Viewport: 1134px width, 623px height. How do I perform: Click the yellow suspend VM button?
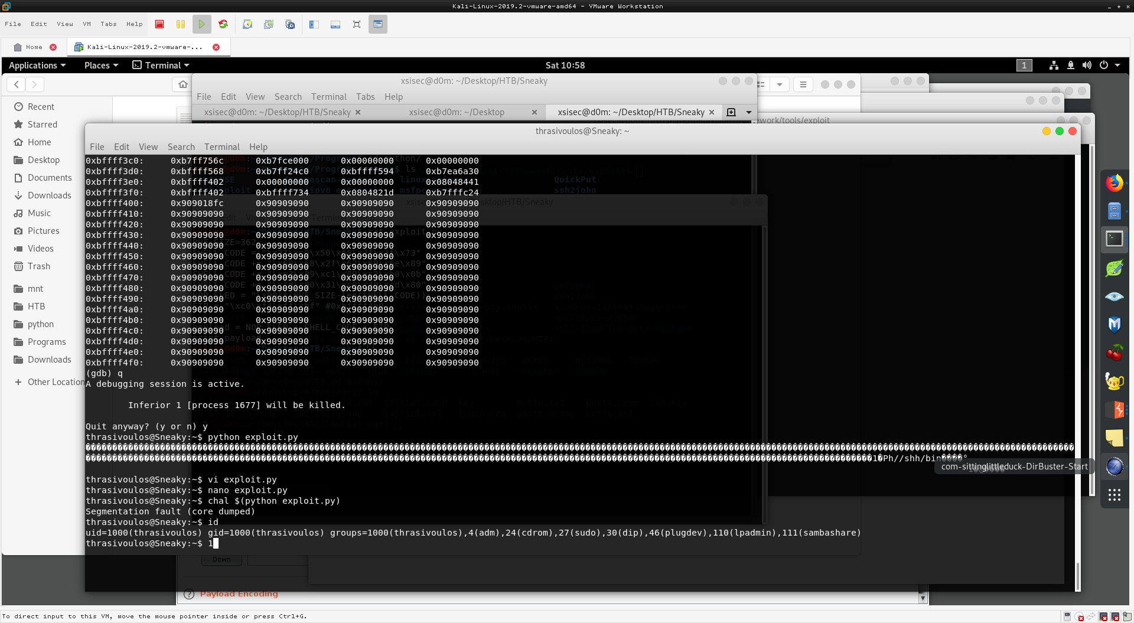tap(181, 24)
